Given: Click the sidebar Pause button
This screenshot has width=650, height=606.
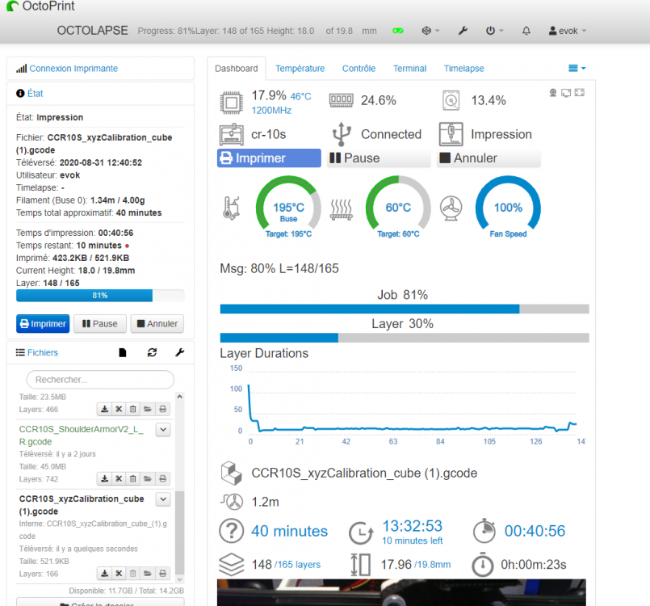Looking at the screenshot, I should (x=100, y=323).
